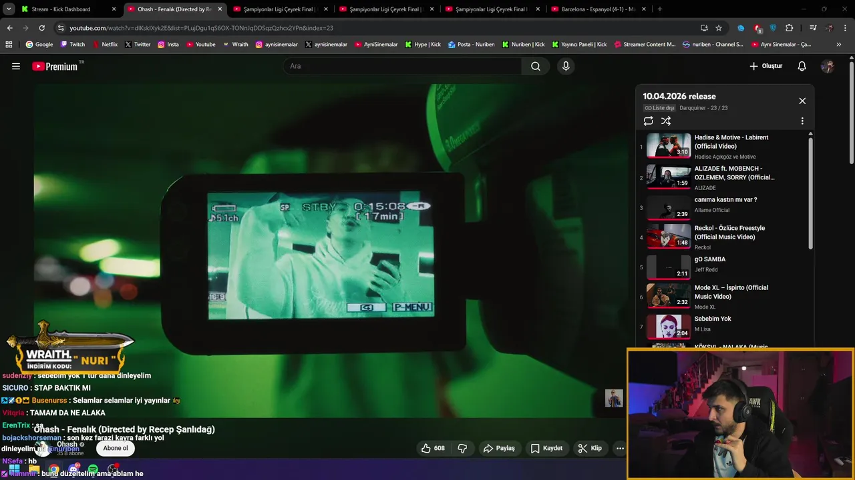Open more actions three-dot menu under video

620,448
